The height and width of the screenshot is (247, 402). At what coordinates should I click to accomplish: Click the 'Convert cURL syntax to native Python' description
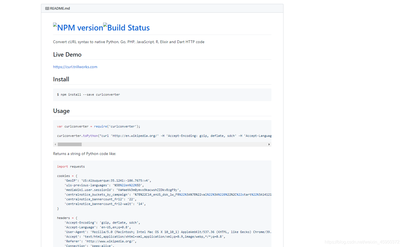click(129, 42)
